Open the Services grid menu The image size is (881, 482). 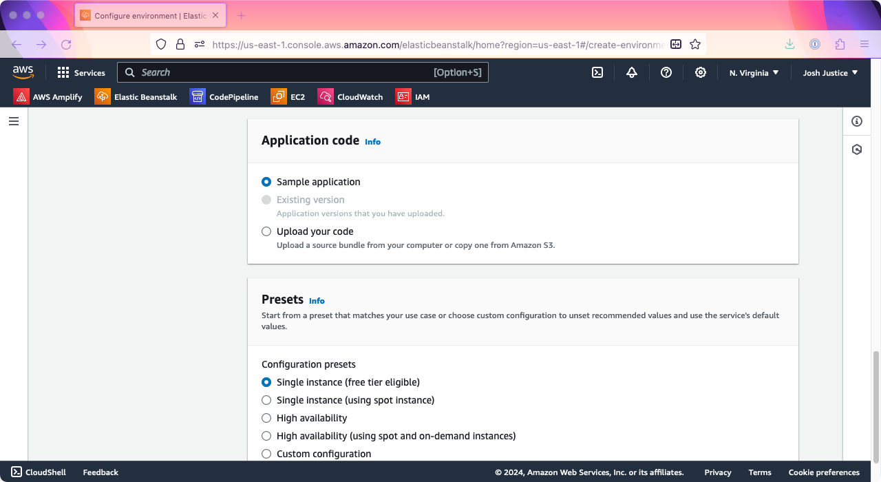pos(81,72)
